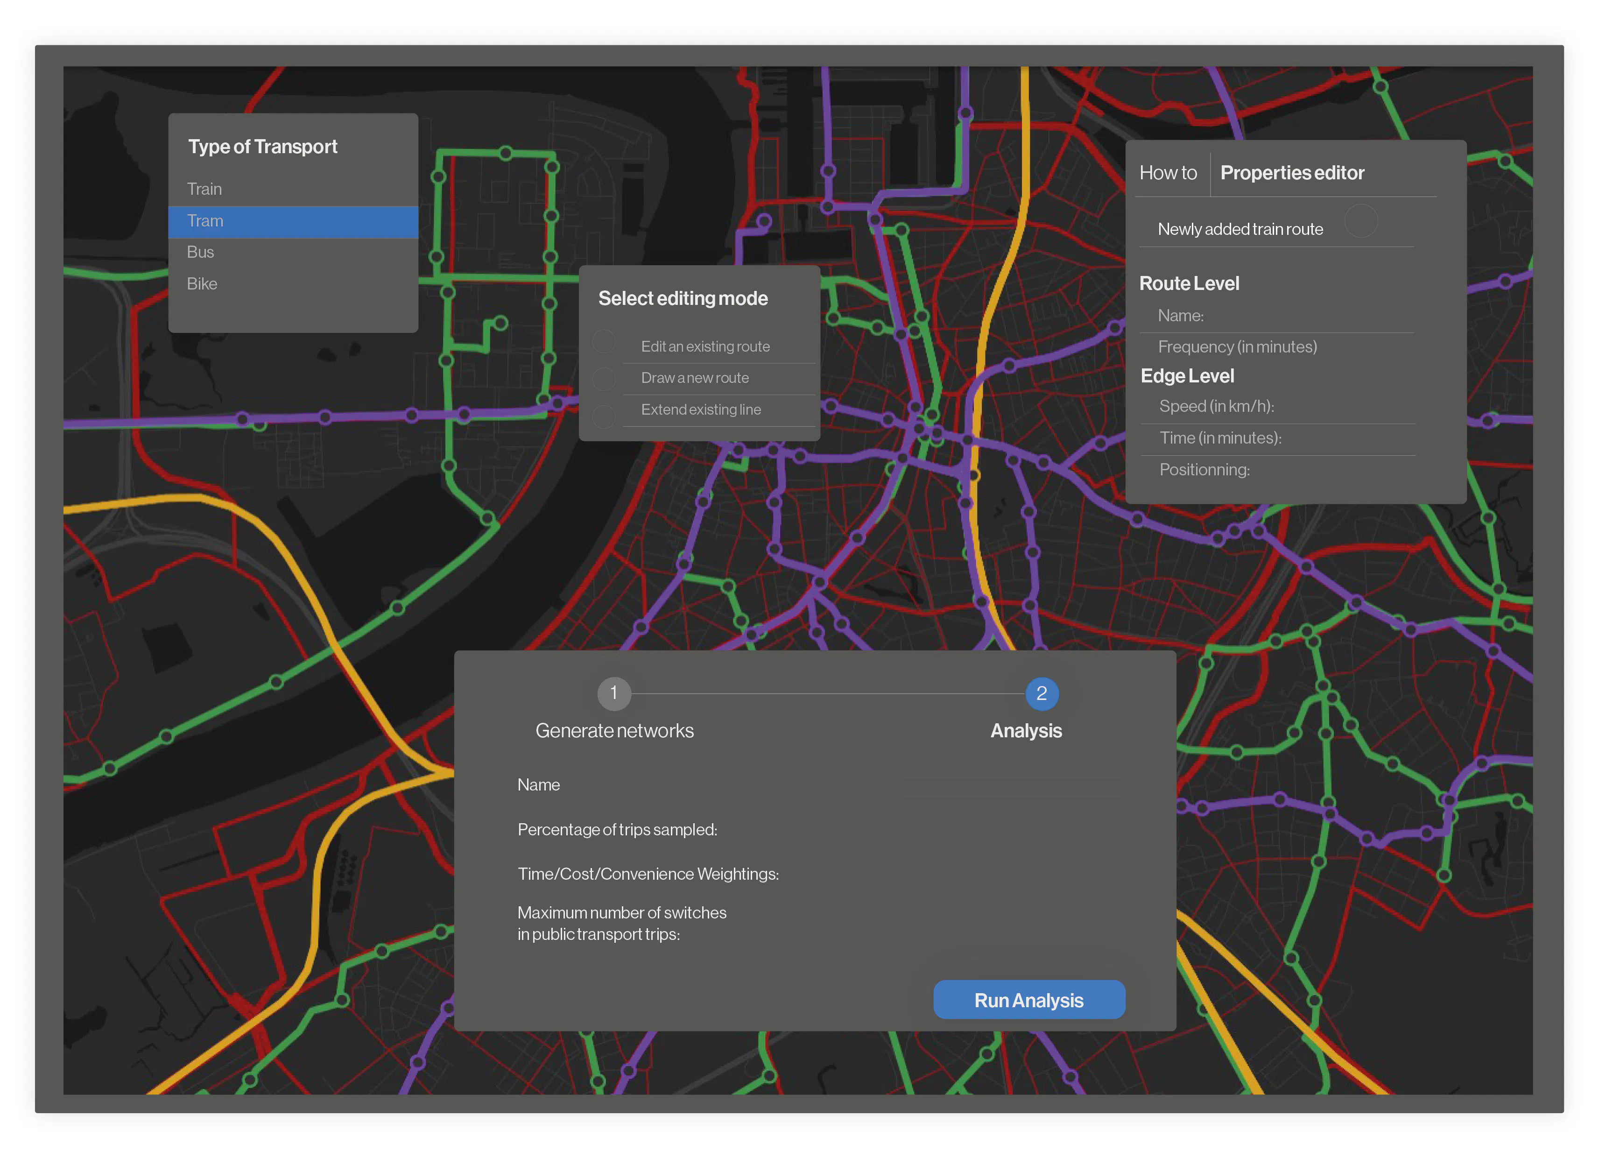Click the Speed (in km/h) field
The image size is (1599, 1158).
pos(1277,406)
